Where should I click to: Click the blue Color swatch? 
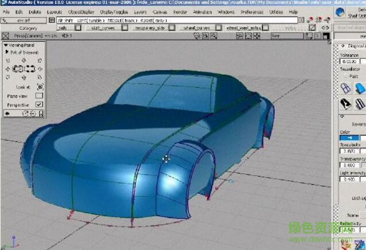click(x=349, y=138)
